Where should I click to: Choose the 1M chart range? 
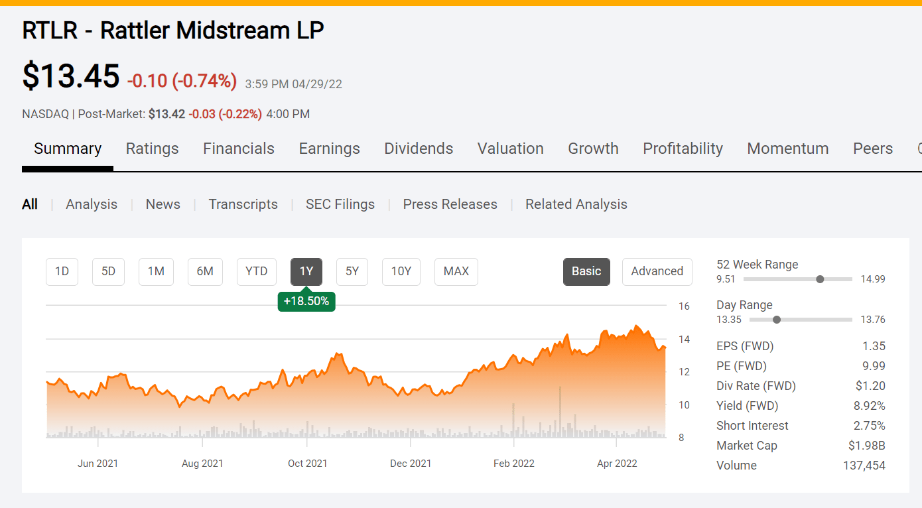156,271
